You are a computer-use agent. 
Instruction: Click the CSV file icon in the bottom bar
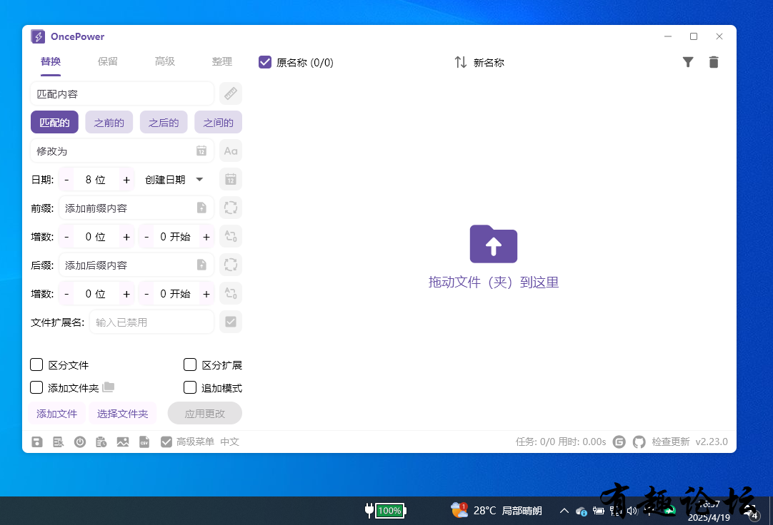point(144,442)
